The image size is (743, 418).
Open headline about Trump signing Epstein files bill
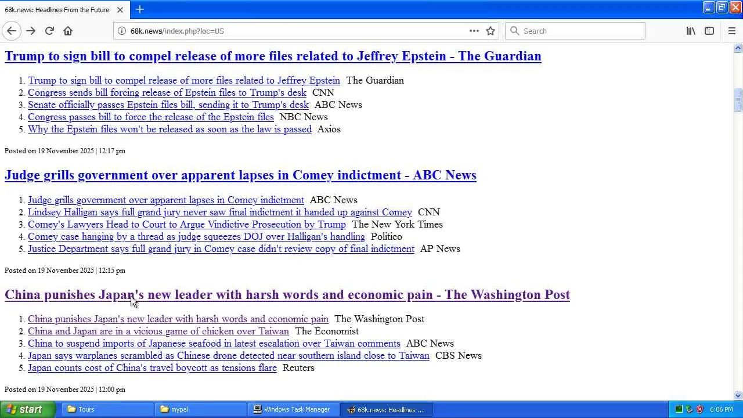coord(273,56)
